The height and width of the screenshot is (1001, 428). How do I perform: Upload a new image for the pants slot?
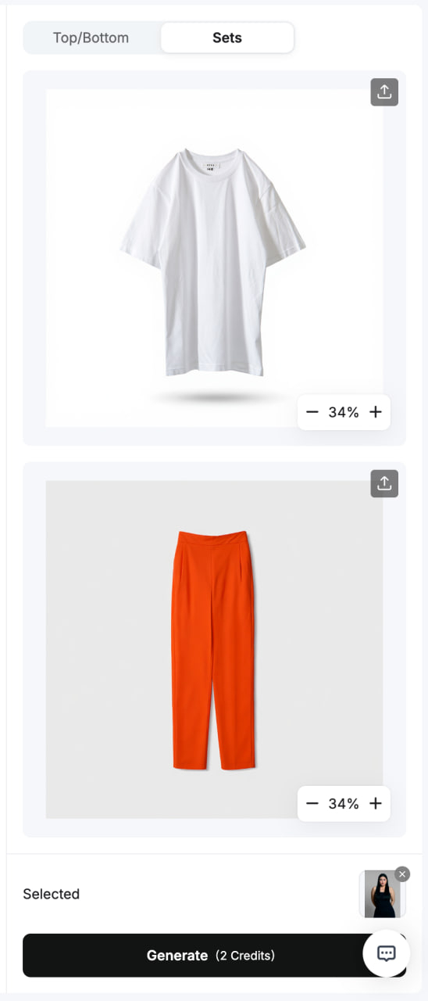pos(384,483)
